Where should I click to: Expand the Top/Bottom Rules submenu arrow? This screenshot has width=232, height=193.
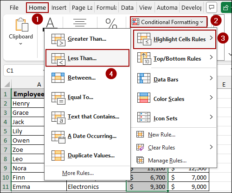[211, 57]
